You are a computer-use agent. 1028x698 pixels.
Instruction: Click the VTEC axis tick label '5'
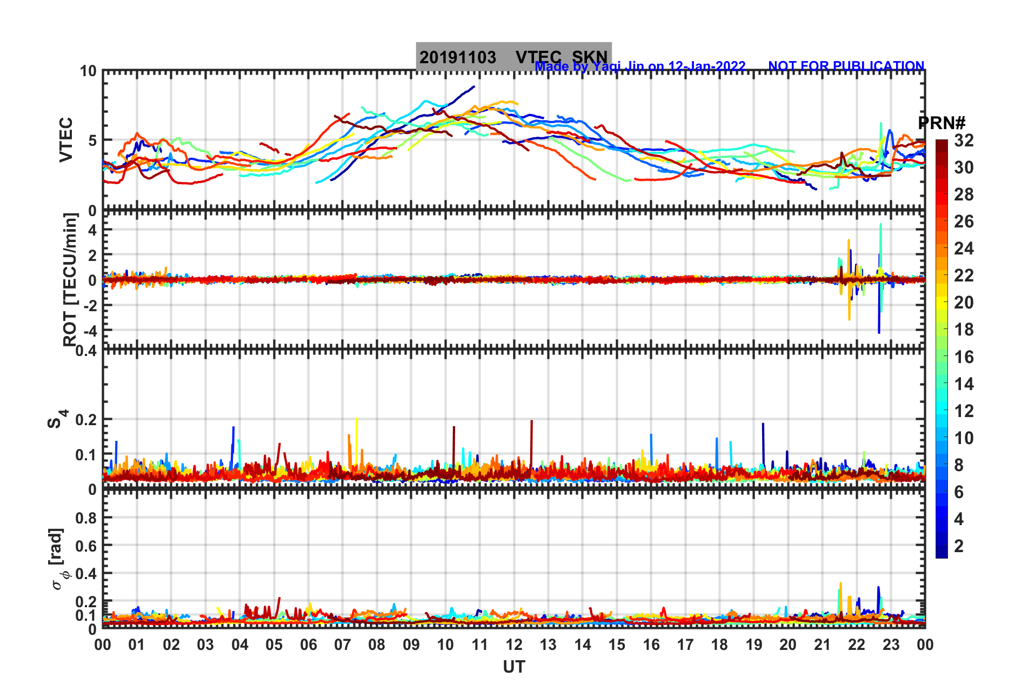[x=92, y=140]
